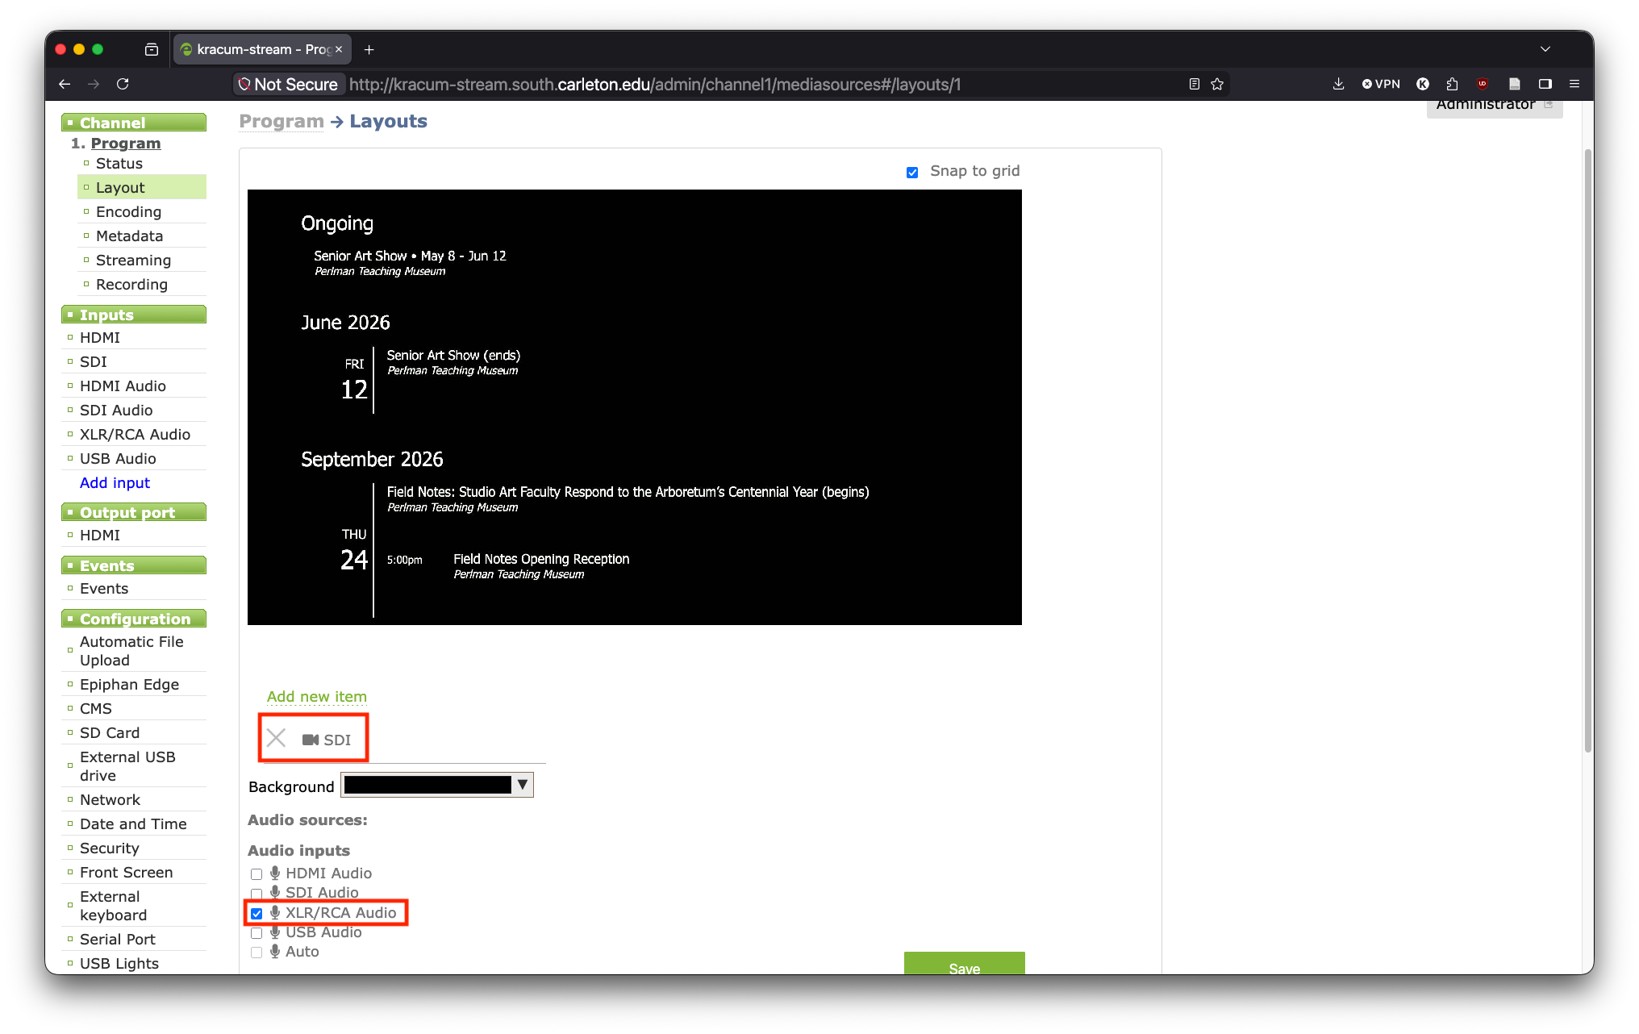Screen dimensions: 1639x1034
Task: Open Epiphan Edge configuration
Action: 129,684
